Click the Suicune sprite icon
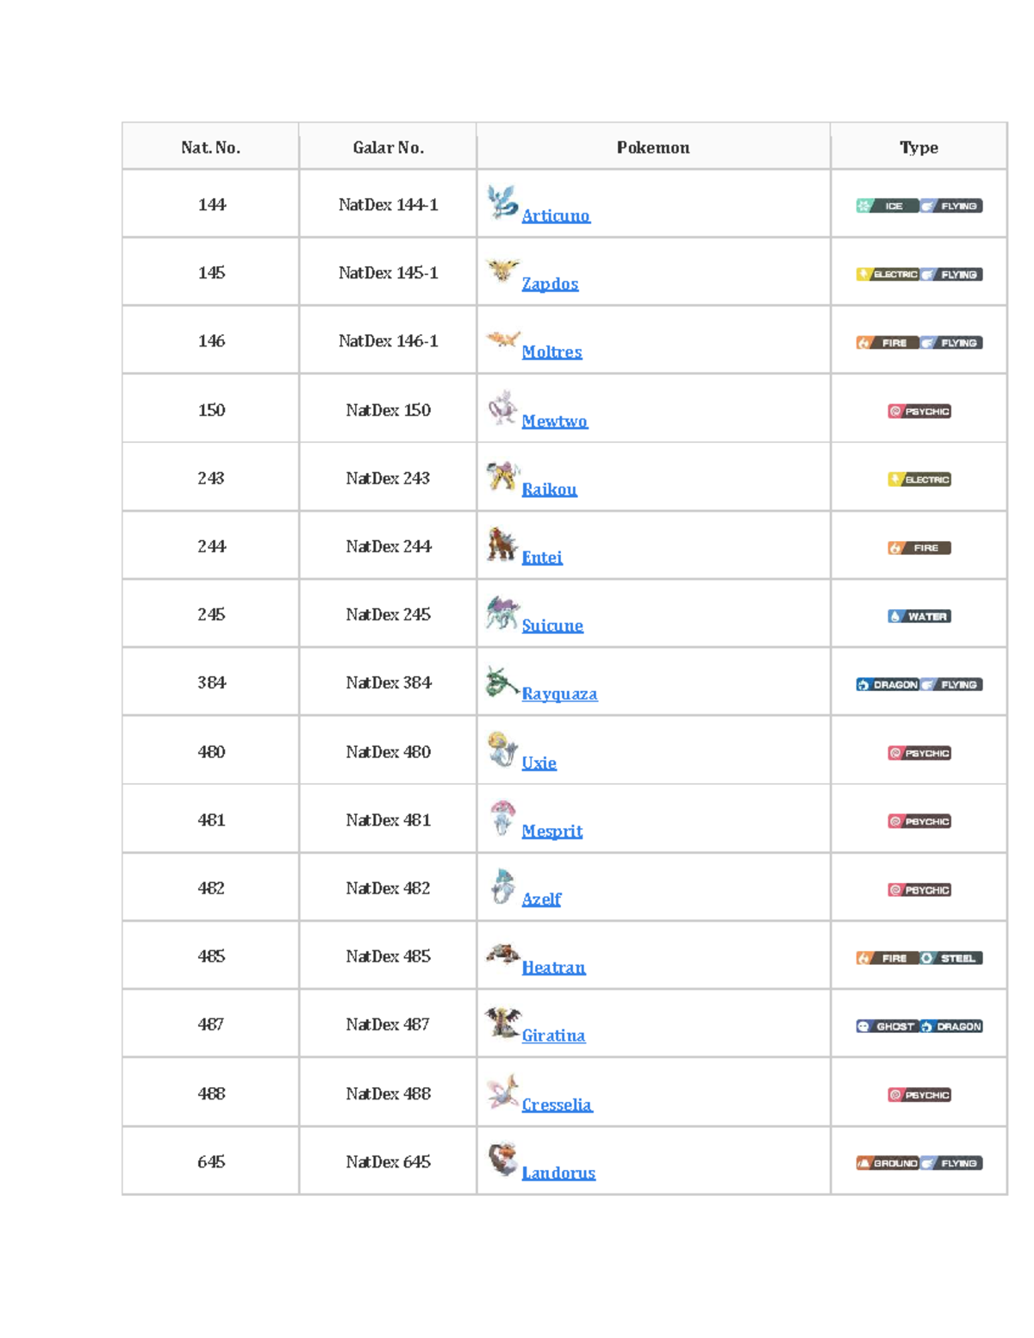1034x1338 pixels. 502,612
